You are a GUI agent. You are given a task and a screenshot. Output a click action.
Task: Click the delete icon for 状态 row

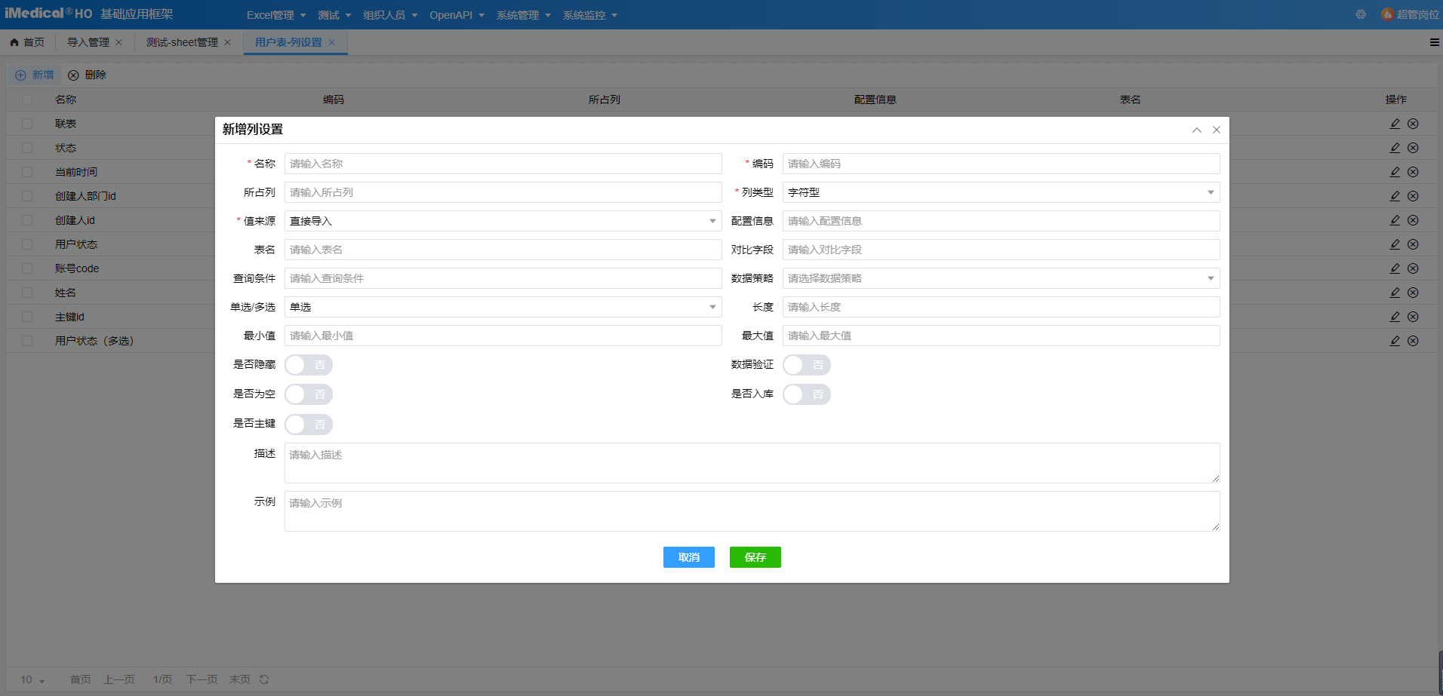[1413, 148]
